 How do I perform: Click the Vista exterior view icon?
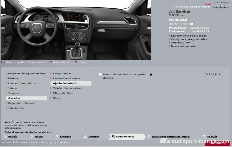tap(50, 62)
